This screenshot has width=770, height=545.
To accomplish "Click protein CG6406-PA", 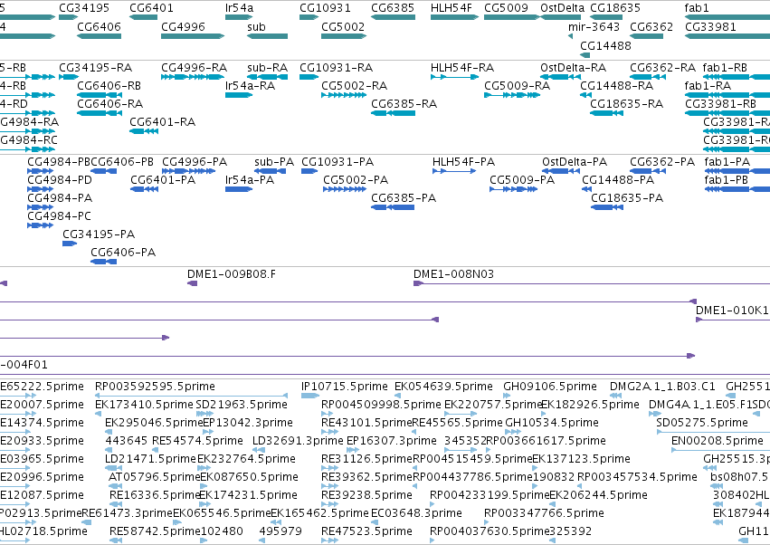I will coord(104,262).
